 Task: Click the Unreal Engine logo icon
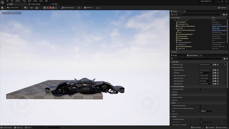(x=3, y=3)
